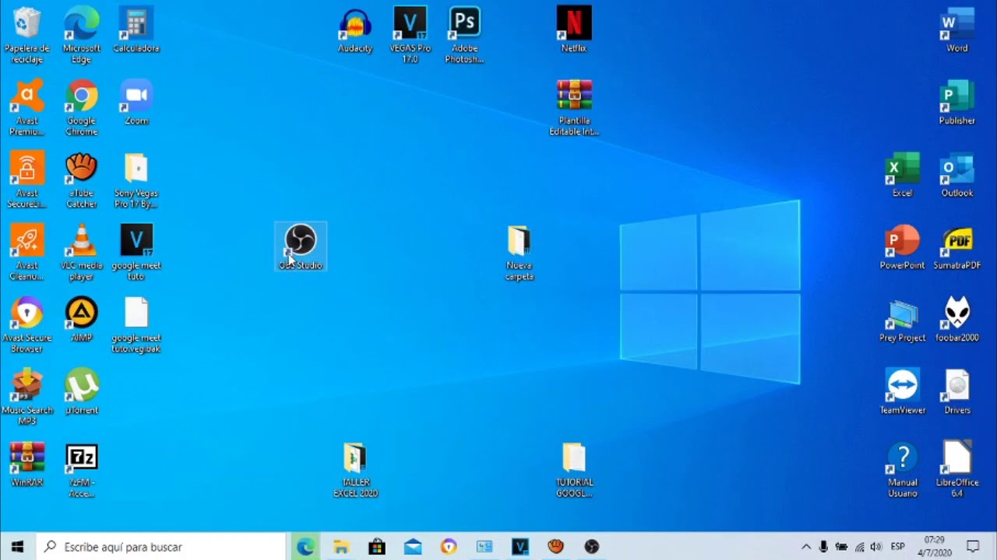997x560 pixels.
Task: Open the Publisher shortcut
Action: (957, 103)
